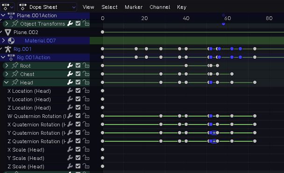The width and height of the screenshot is (284, 173).
Task: Open the Channel menu
Action: [x=160, y=7]
